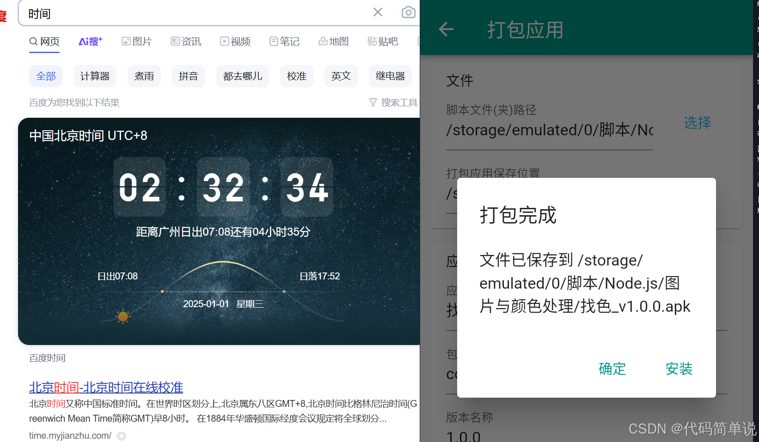Open the dropdown next to time.myjianzhu.com
759x442 pixels.
(x=121, y=436)
